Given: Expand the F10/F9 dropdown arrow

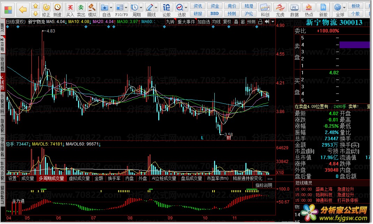Looking at the screenshot, I should pos(126,8).
